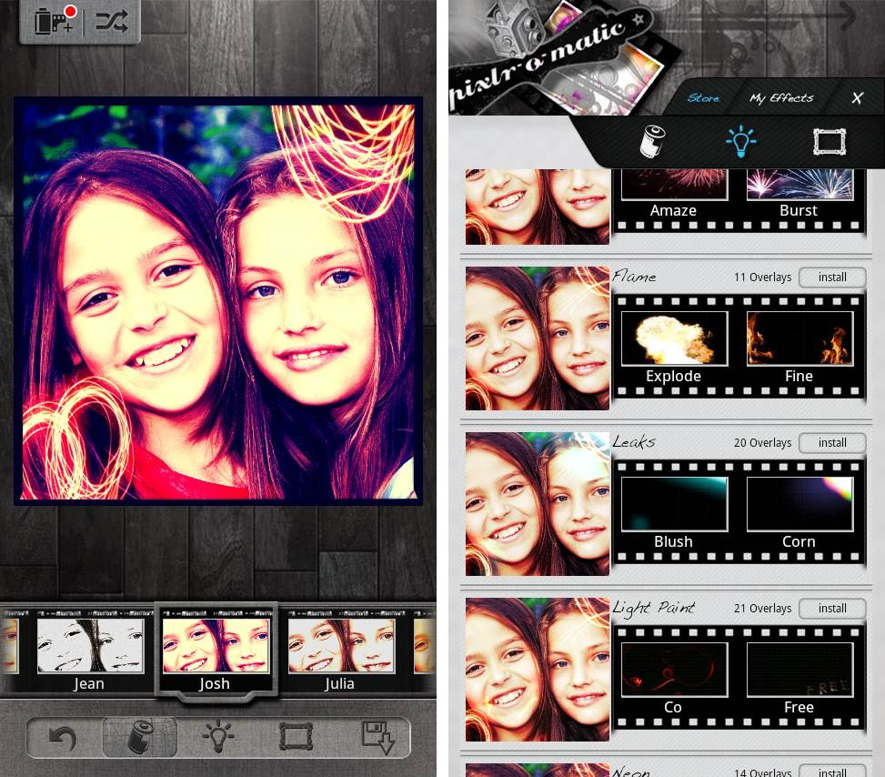Screen dimensions: 885x777
Task: Switch to the Store tab
Action: (x=703, y=98)
